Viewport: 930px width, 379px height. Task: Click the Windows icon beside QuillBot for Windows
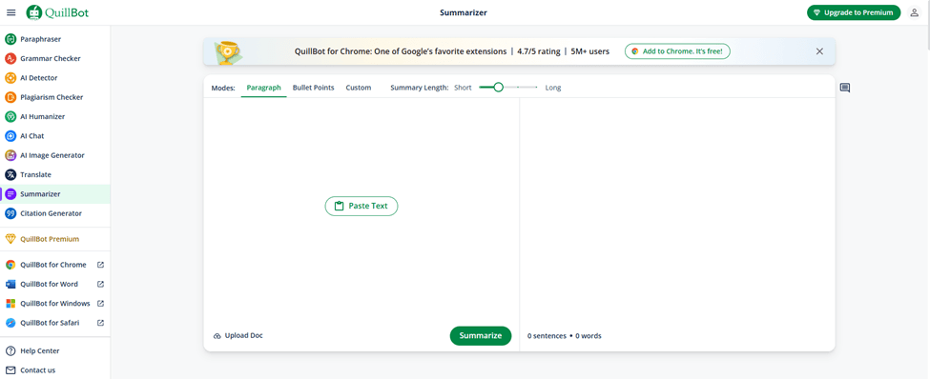coord(10,304)
